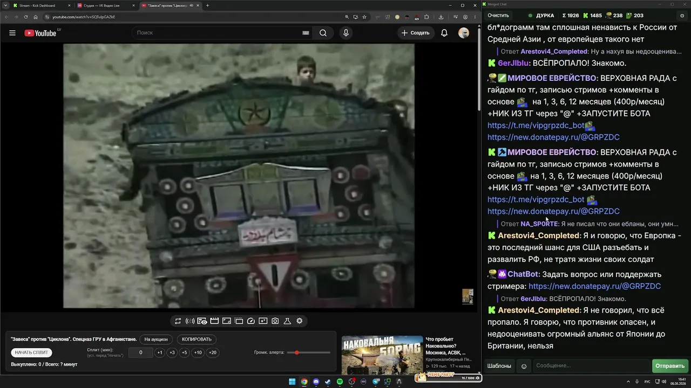
Task: Show hidden system tray icons
Action: pyautogui.click(x=628, y=382)
